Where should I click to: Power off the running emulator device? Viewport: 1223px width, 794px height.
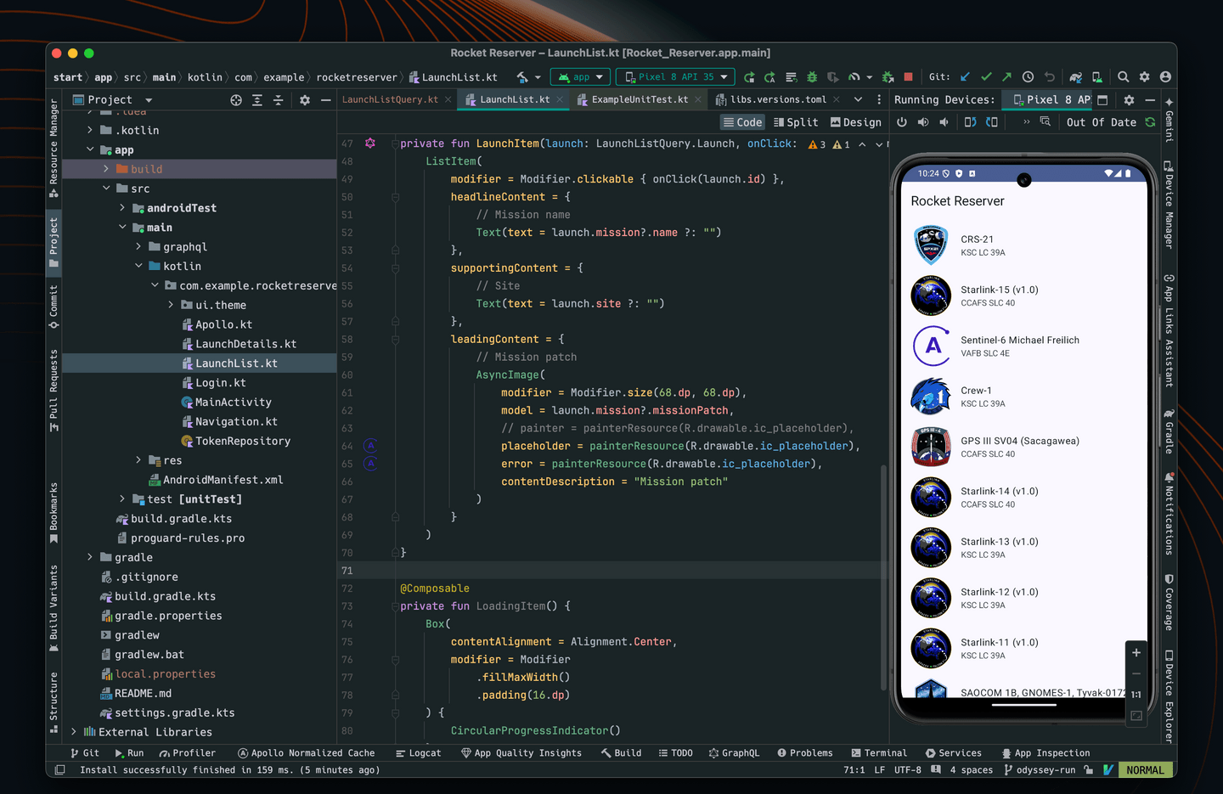click(901, 121)
